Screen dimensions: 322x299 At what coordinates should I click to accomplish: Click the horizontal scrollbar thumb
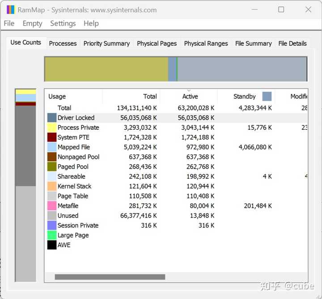click(110, 277)
